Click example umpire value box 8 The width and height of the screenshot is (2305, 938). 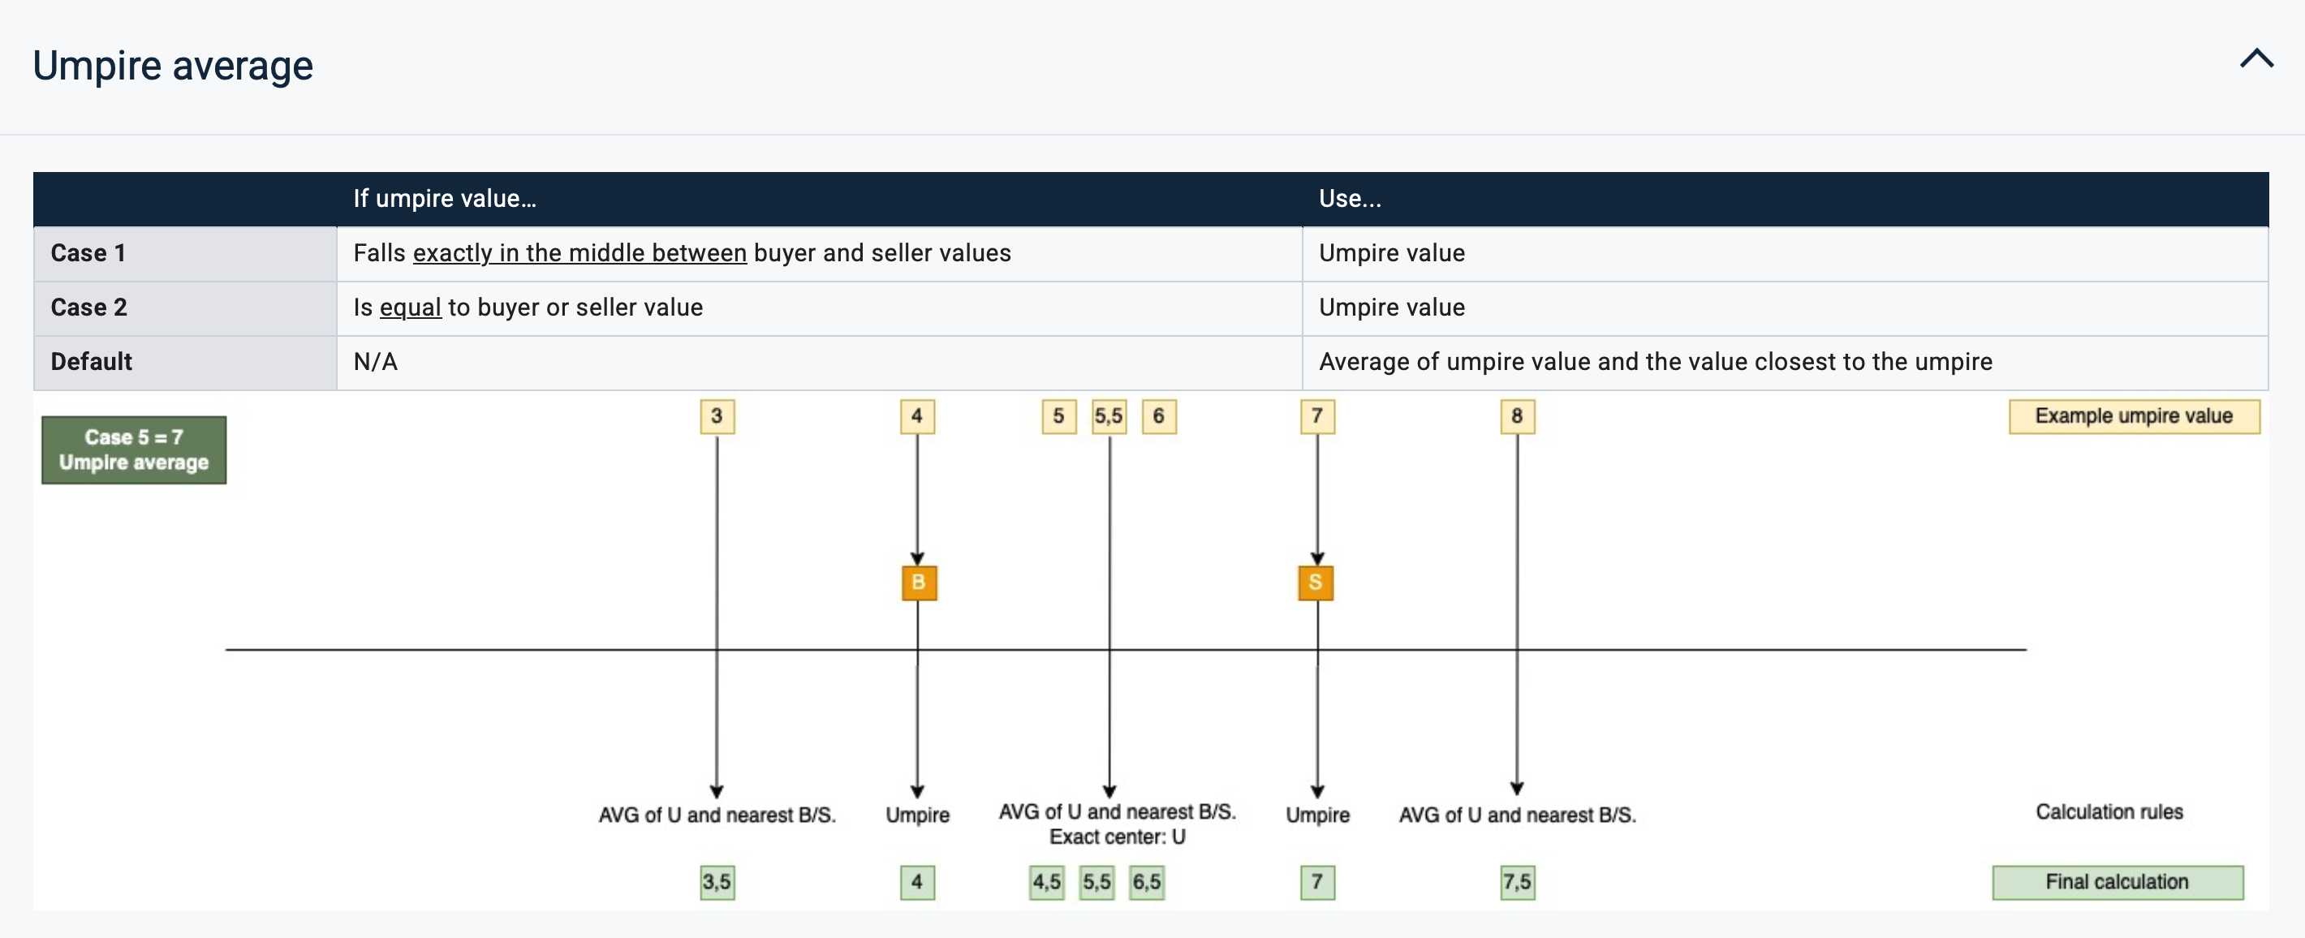pyautogui.click(x=1517, y=417)
